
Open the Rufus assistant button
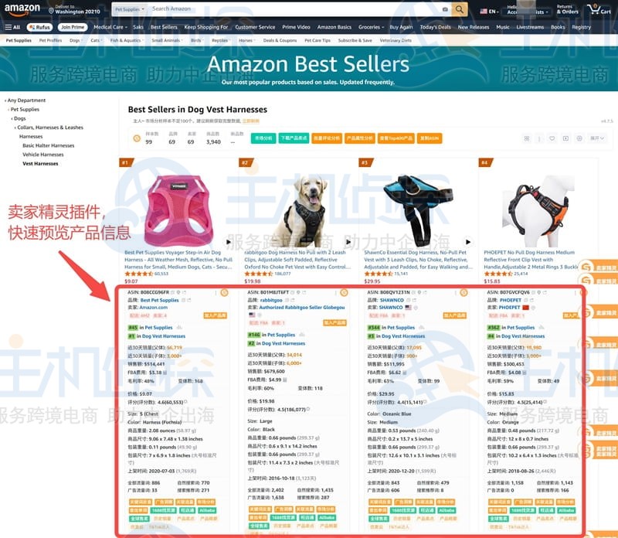point(40,27)
